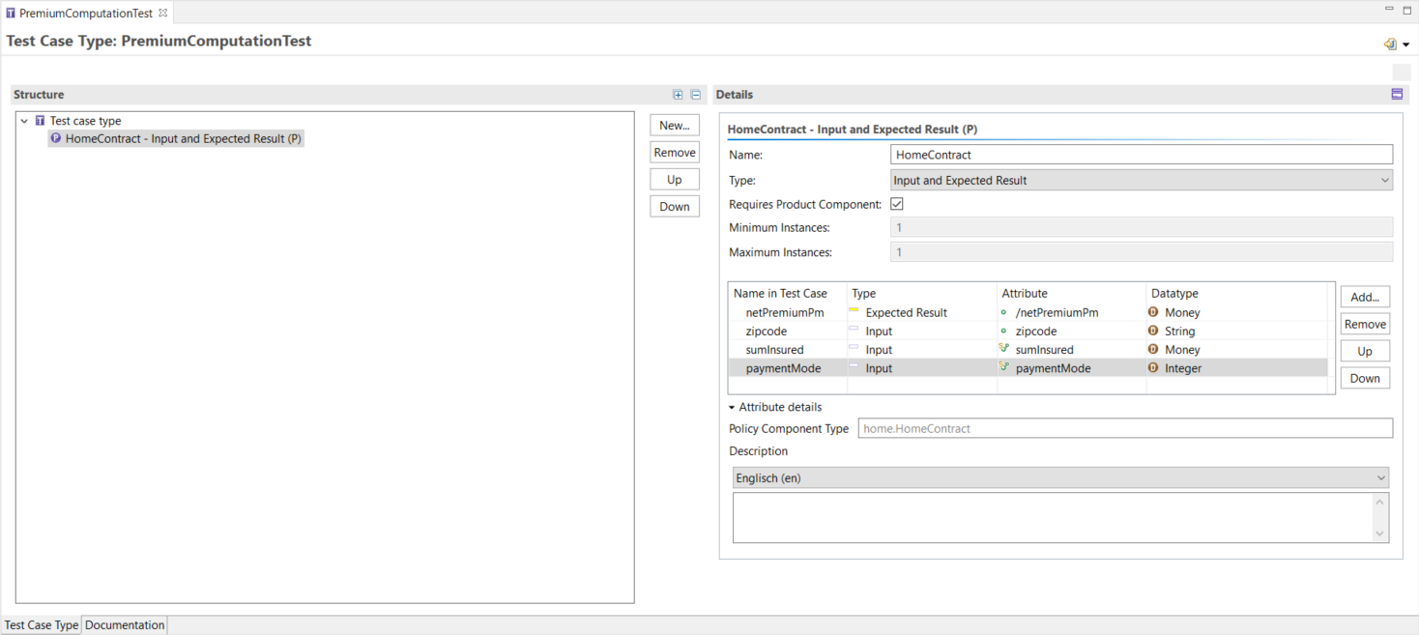Switch to the Documentation tab
1419x635 pixels.
(x=124, y=624)
